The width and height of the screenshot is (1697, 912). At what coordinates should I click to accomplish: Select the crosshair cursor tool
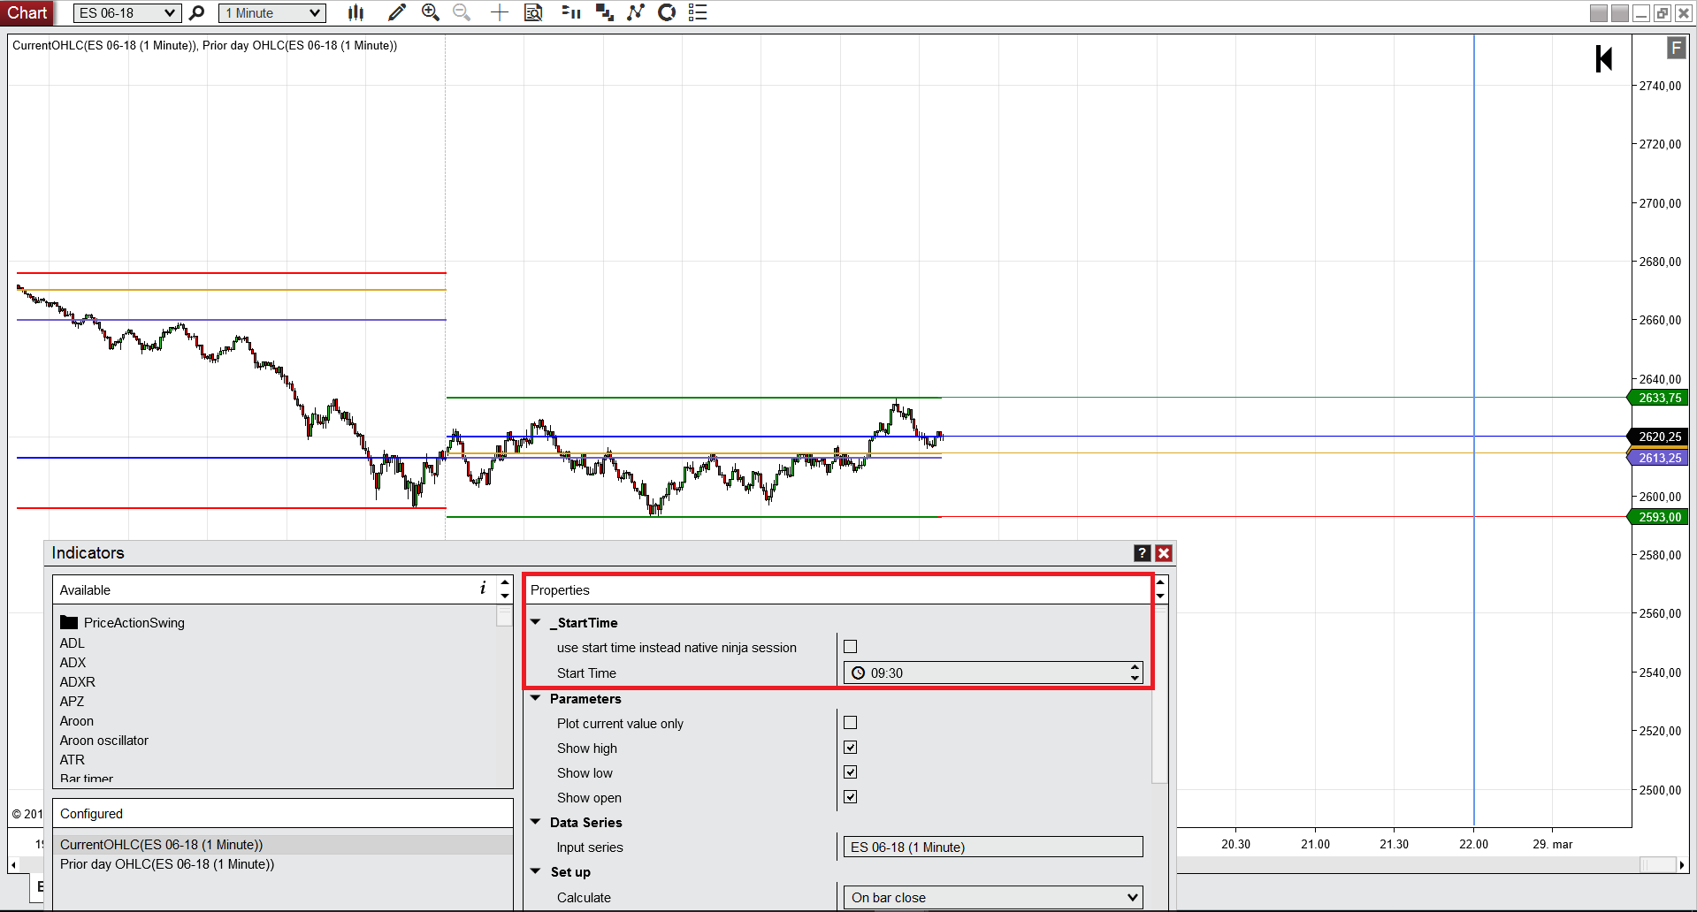[x=500, y=12]
